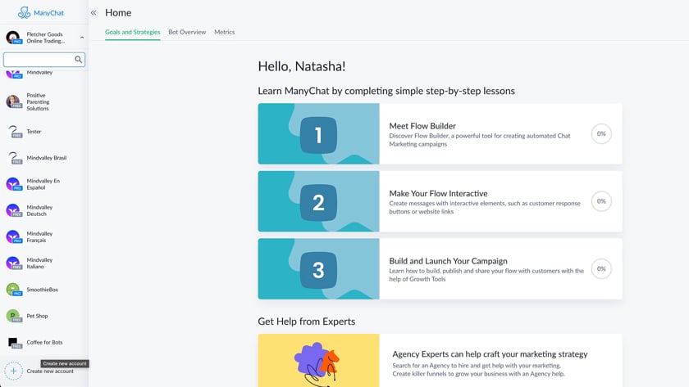This screenshot has height=387, width=689.
Task: Click Create new account label
Action: coord(50,371)
